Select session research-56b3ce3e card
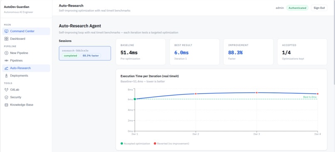The height and width of the screenshot is (152, 335). (x=85, y=53)
